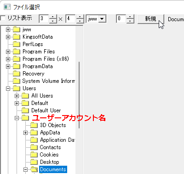Click the Desktop folder icon
Viewport: 184px width, 174px height.
(x=34, y=162)
